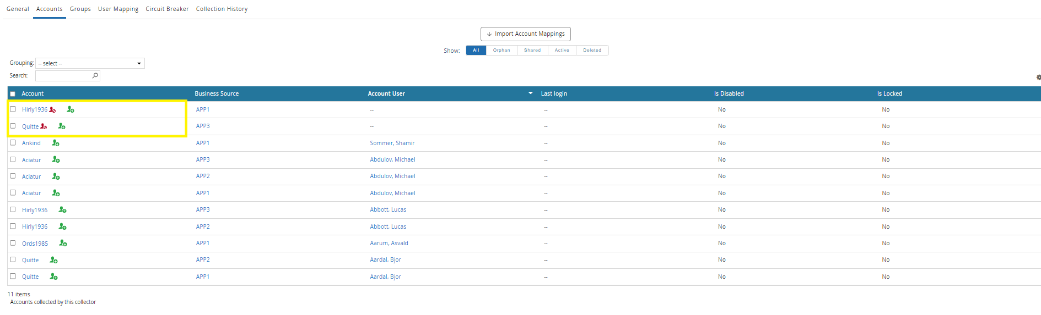Click the red orphan user icon beside Hirly1936
The image size is (1041, 315).
pos(52,110)
